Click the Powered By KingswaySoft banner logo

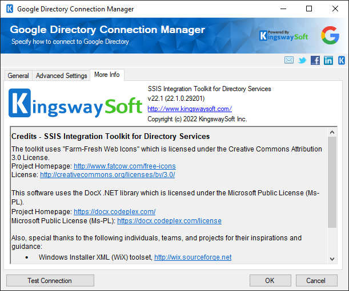284,35
